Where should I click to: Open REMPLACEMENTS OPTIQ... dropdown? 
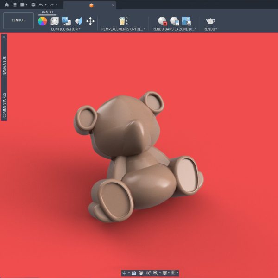pos(123,29)
